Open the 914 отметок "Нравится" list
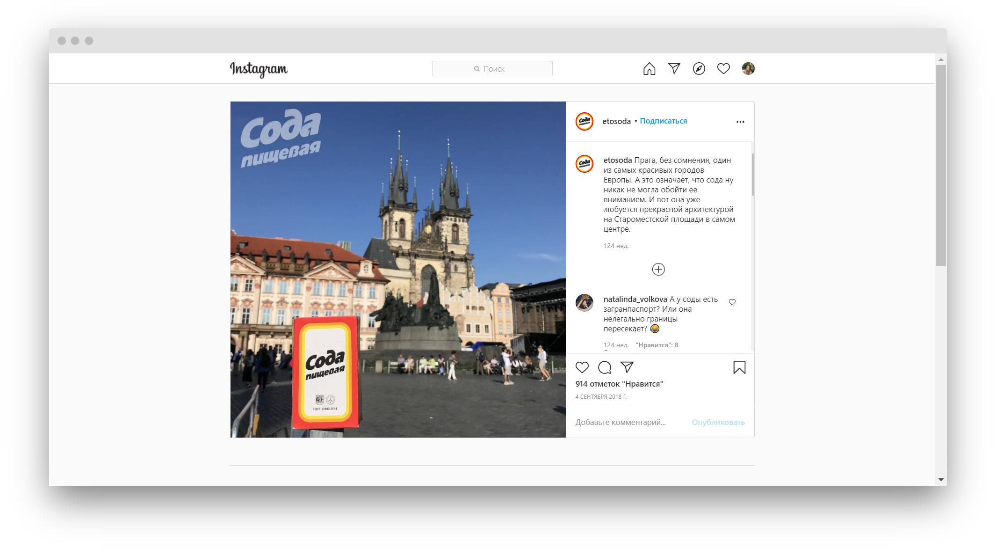Screen dimensions: 996x556 [x=619, y=384]
